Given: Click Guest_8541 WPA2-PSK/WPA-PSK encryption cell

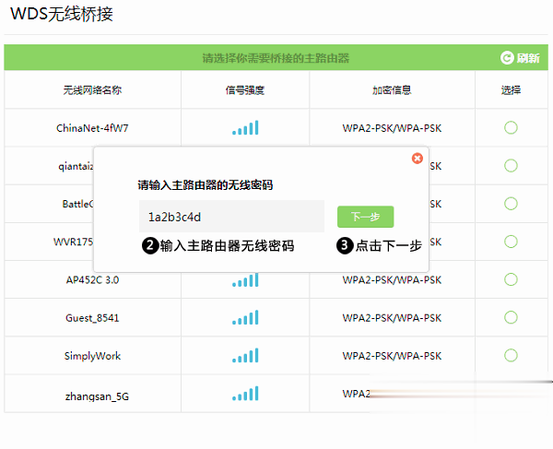Looking at the screenshot, I should click(x=392, y=318).
